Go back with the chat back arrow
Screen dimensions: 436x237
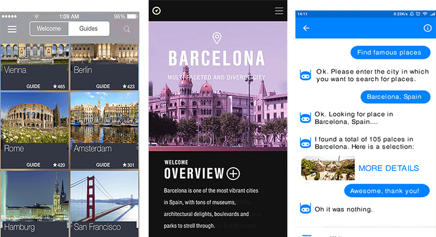tap(306, 28)
